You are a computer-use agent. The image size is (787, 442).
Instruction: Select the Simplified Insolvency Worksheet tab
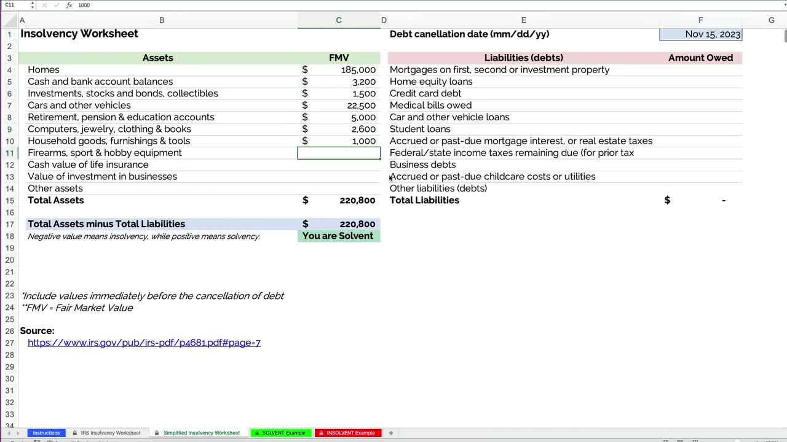click(x=202, y=433)
